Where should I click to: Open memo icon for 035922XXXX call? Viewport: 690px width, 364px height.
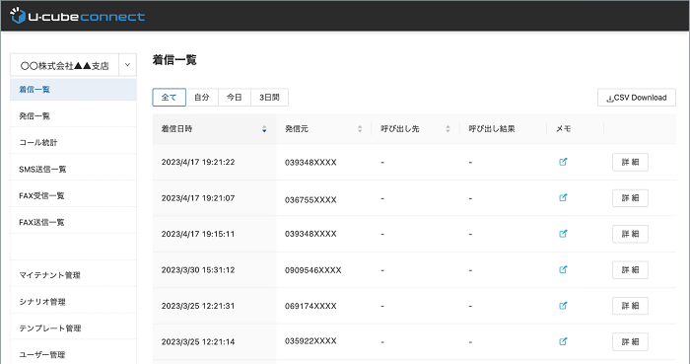tap(563, 341)
